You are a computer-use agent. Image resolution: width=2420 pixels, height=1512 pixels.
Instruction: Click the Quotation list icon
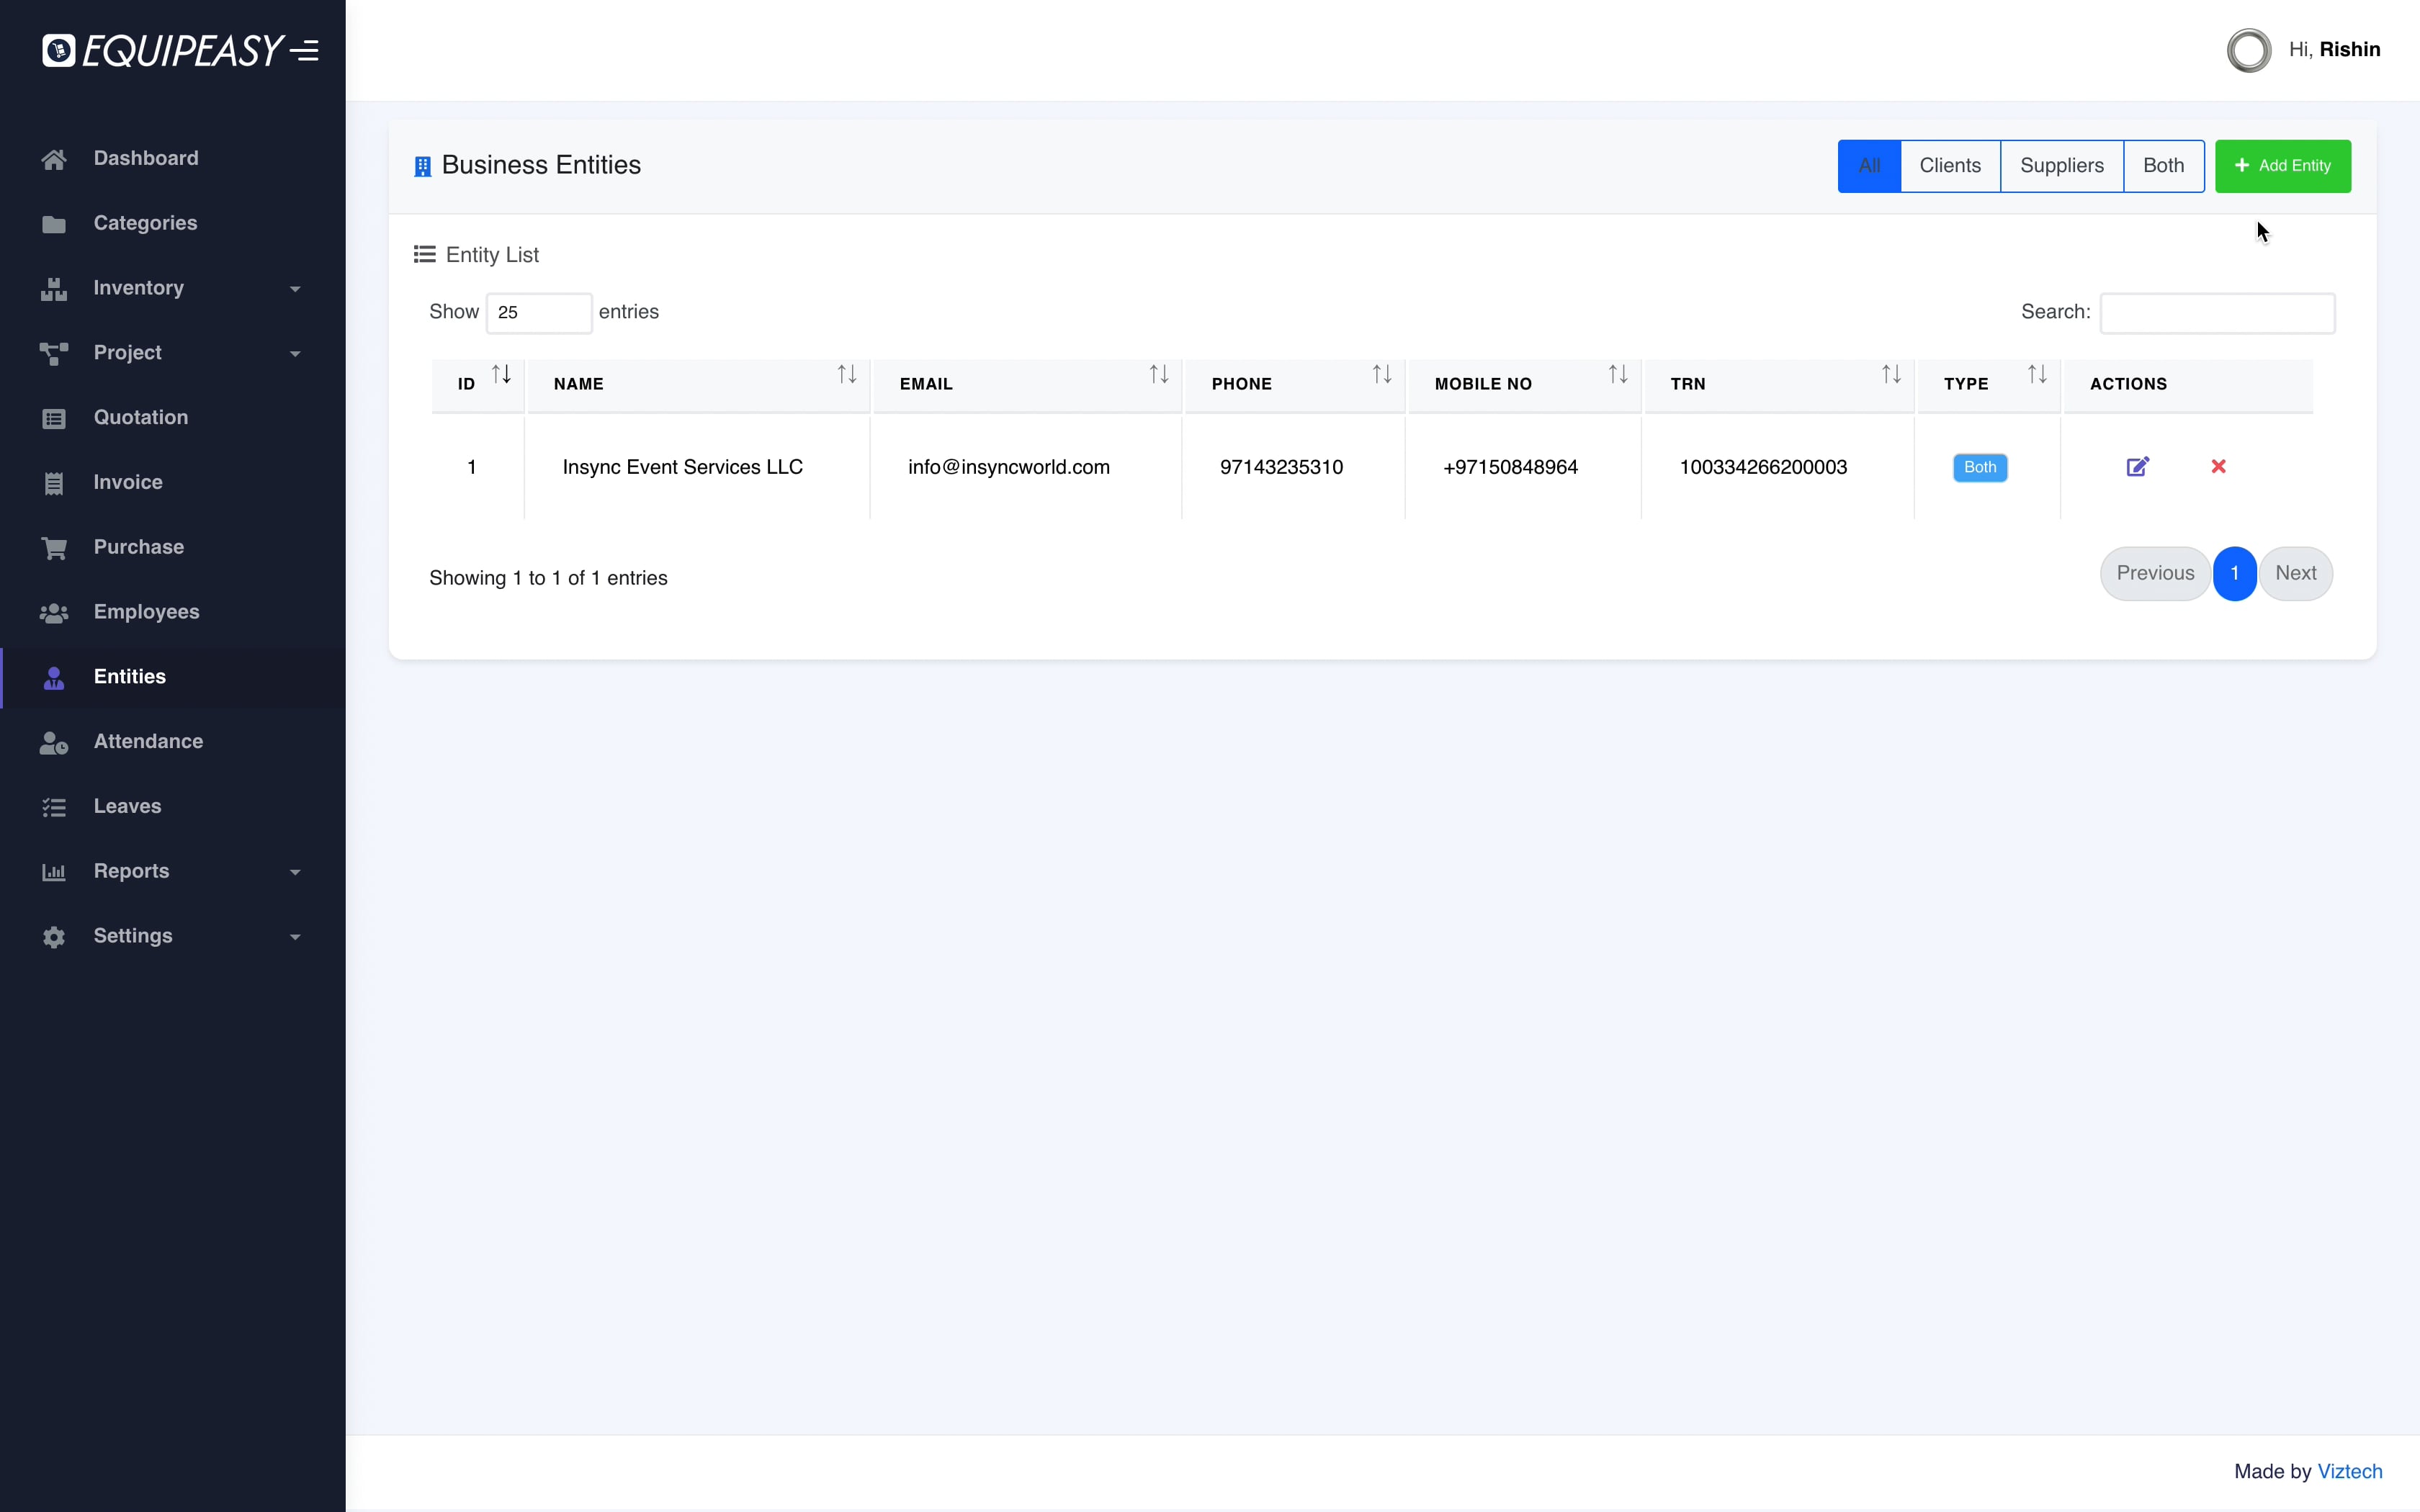(54, 418)
